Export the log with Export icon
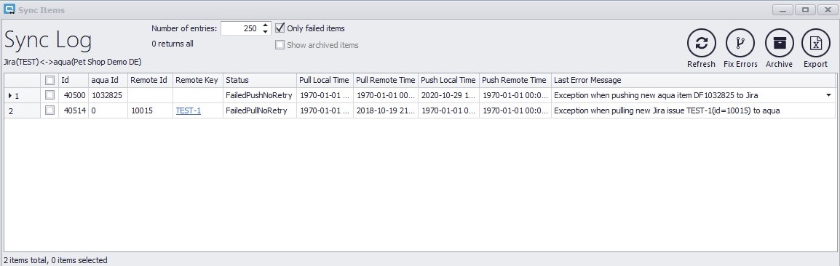840x266 pixels. click(815, 44)
